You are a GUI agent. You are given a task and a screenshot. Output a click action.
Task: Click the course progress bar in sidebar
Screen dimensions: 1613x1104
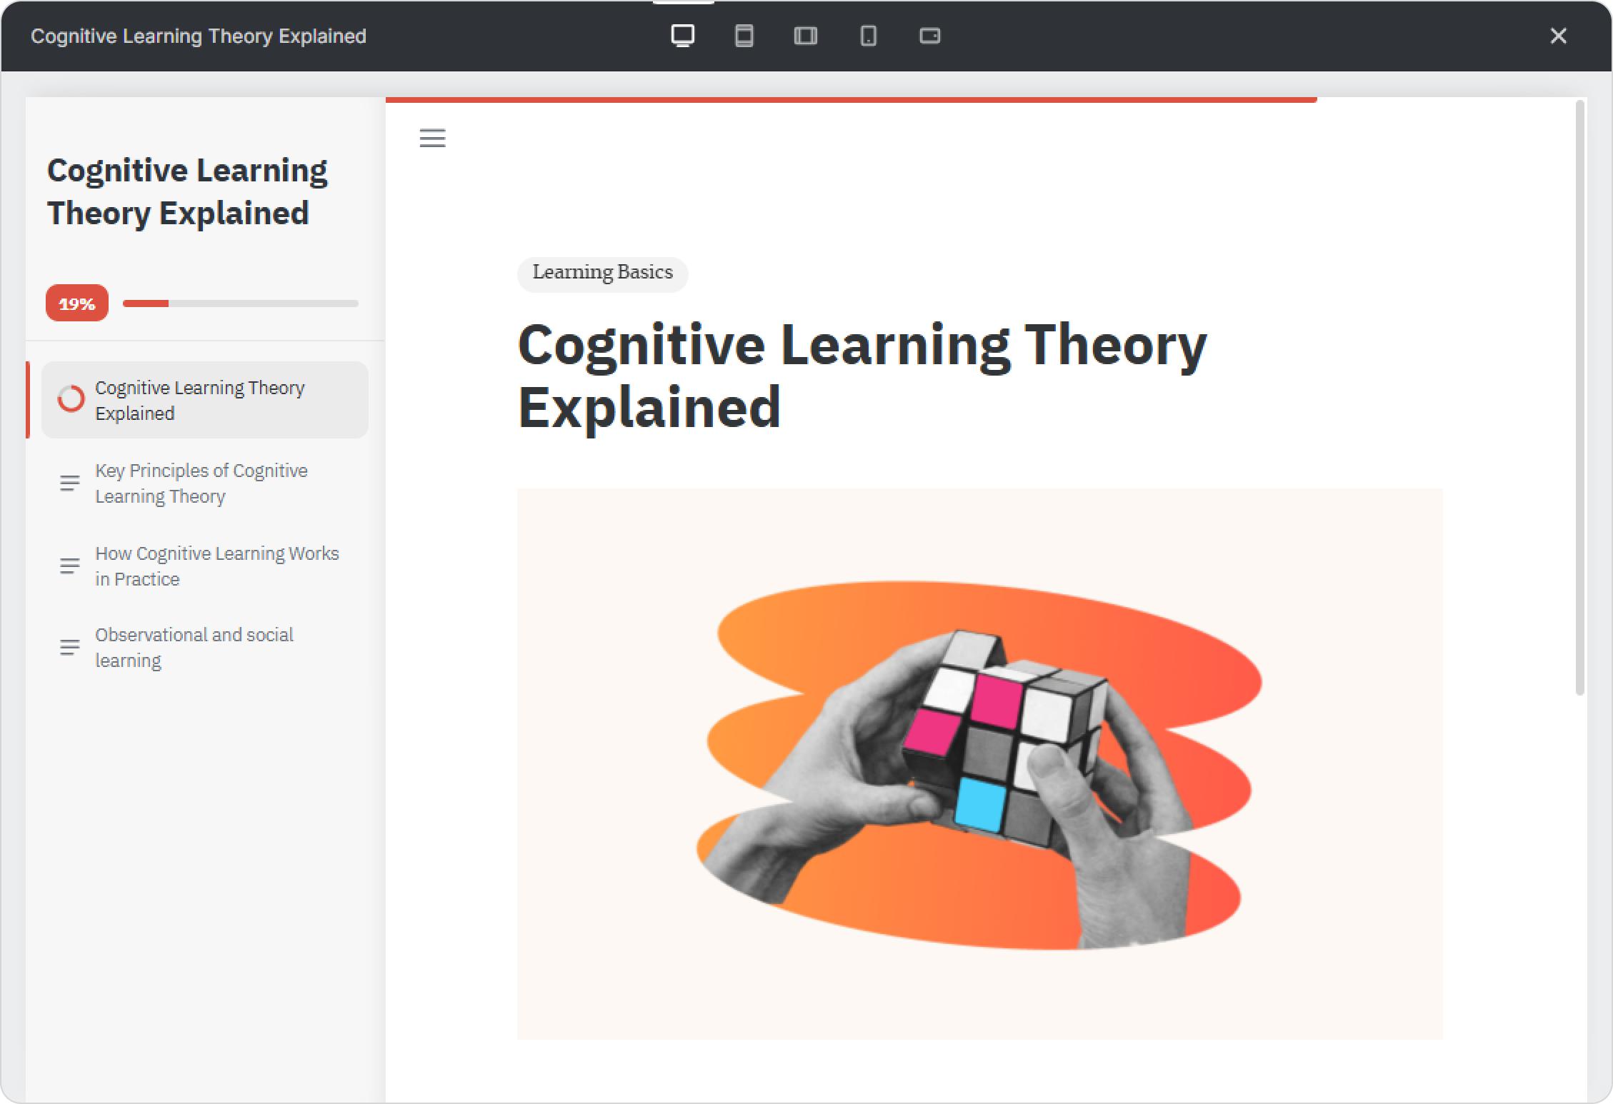(x=240, y=303)
